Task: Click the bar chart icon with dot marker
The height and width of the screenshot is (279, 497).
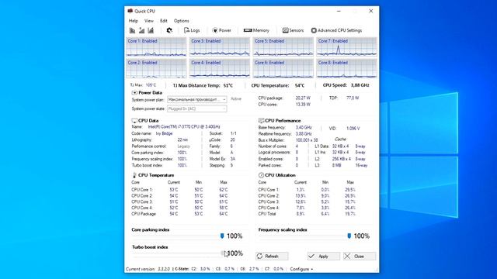Action: coord(141,30)
